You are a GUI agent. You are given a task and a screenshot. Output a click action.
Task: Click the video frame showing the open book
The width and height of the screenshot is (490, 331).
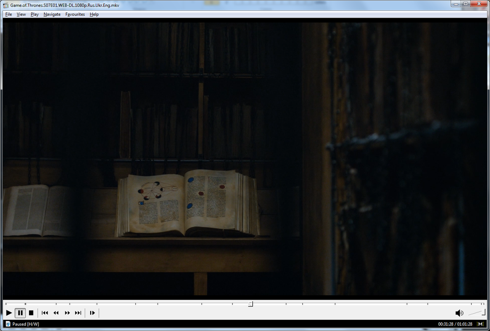[x=245, y=159]
